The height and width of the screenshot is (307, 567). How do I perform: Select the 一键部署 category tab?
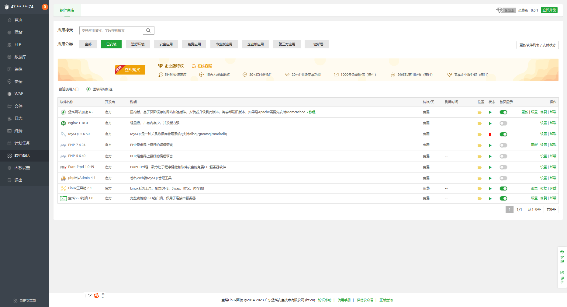pos(317,44)
